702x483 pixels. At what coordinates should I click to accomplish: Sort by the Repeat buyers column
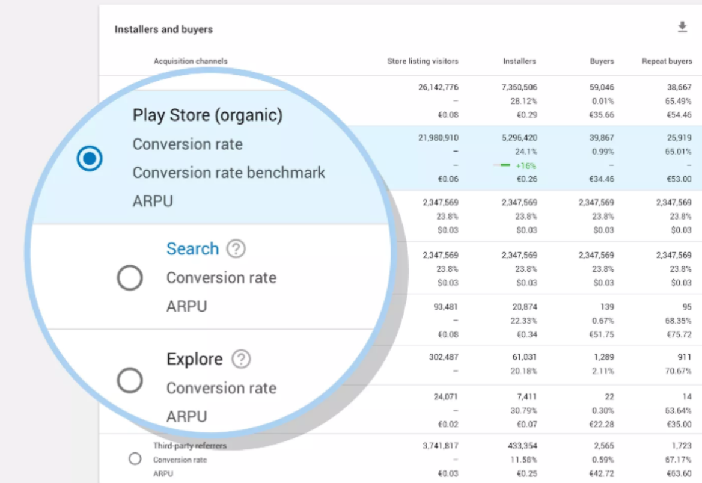667,61
